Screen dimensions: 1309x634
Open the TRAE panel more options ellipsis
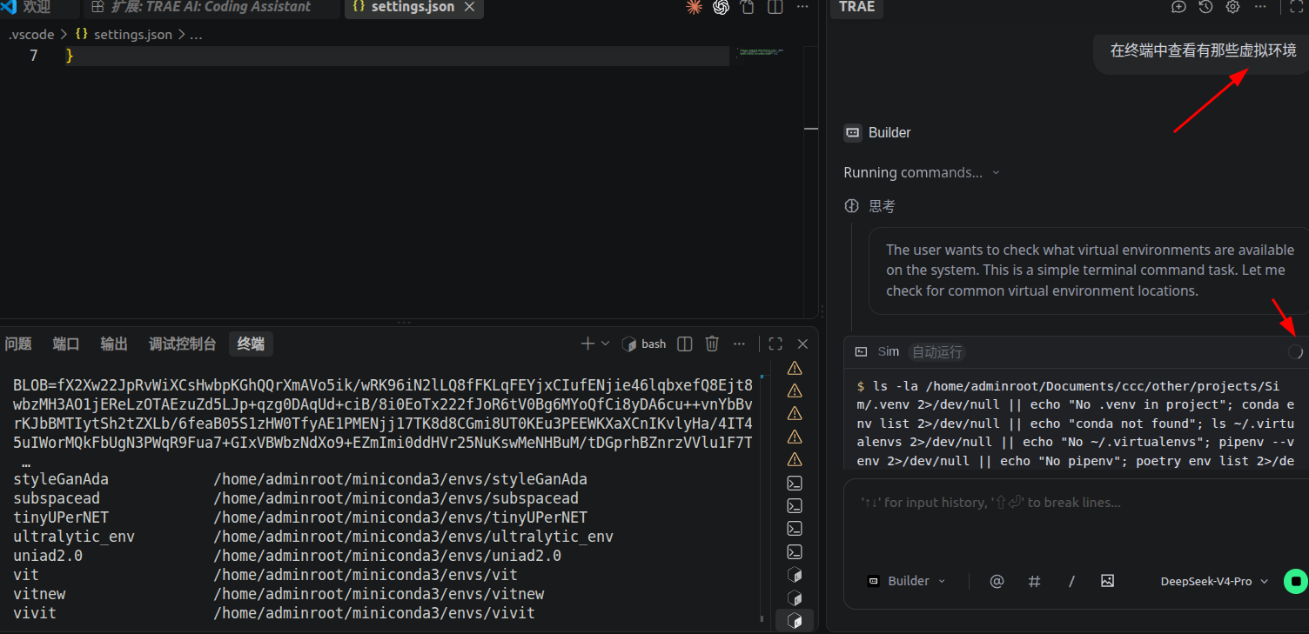coord(1260,7)
